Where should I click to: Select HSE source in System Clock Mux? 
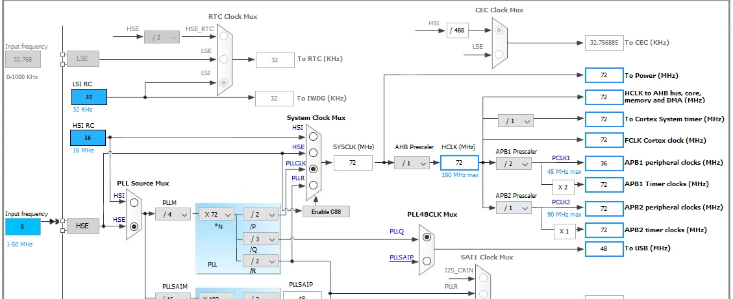313,152
